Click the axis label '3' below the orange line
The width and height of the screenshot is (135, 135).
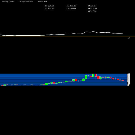[129, 38]
